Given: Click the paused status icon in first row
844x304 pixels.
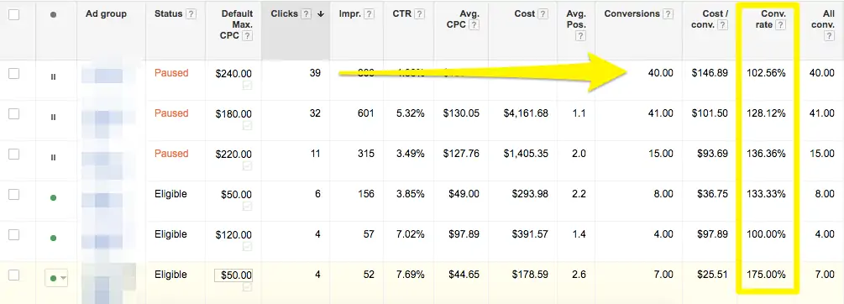Looking at the screenshot, I should pyautogui.click(x=53, y=77).
